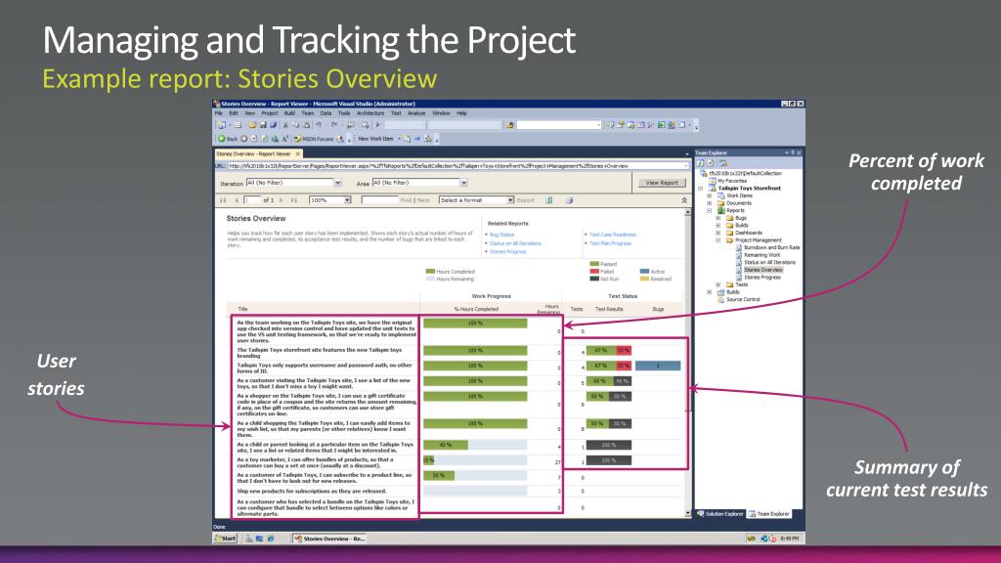Open the 100% zoom dropdown
Viewport: 1001px width, 563px height.
tap(347, 200)
